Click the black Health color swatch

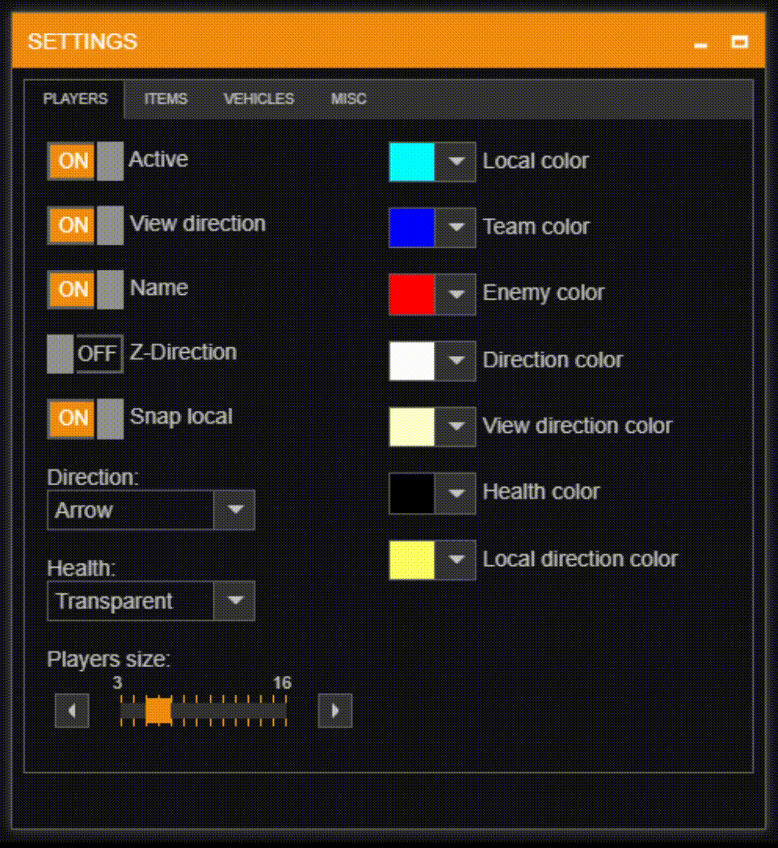pos(412,493)
